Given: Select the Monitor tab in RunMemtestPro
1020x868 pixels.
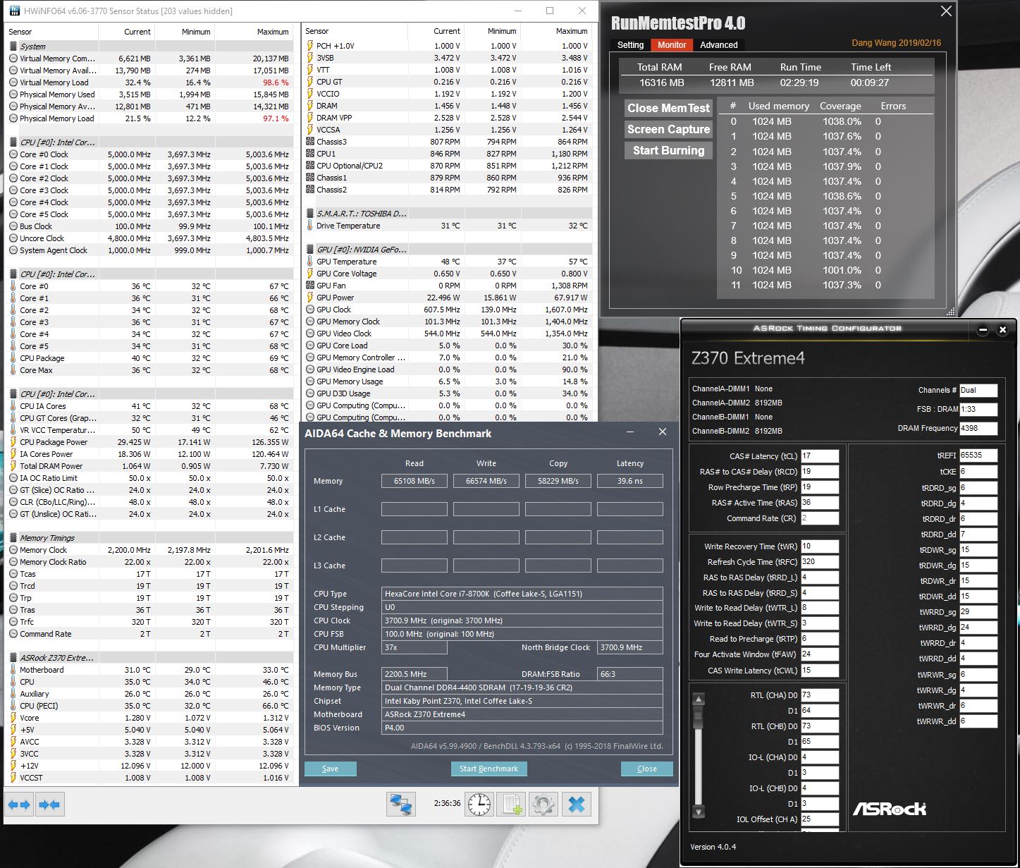Looking at the screenshot, I should click(672, 44).
